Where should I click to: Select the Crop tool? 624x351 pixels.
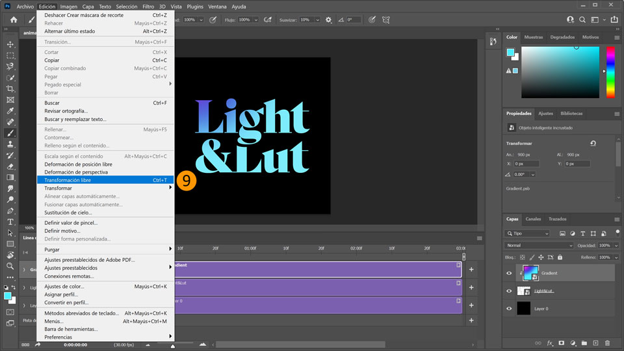pos(10,88)
